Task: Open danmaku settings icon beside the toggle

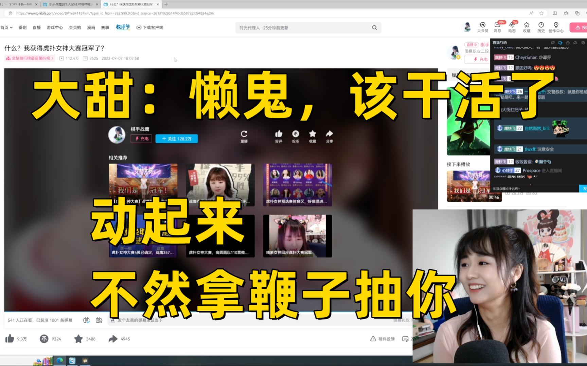Action: tap(99, 320)
